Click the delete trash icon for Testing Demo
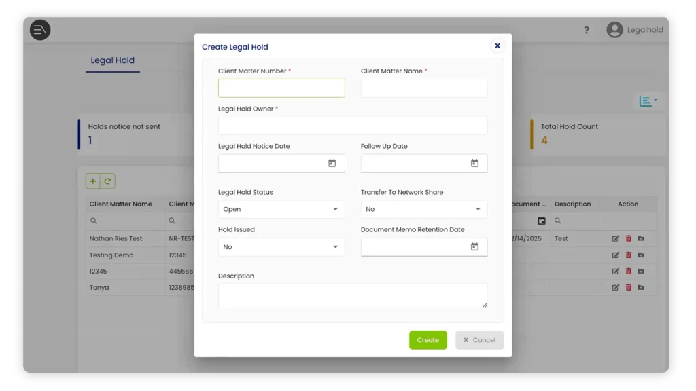This screenshot has width=696, height=391. pyautogui.click(x=627, y=255)
